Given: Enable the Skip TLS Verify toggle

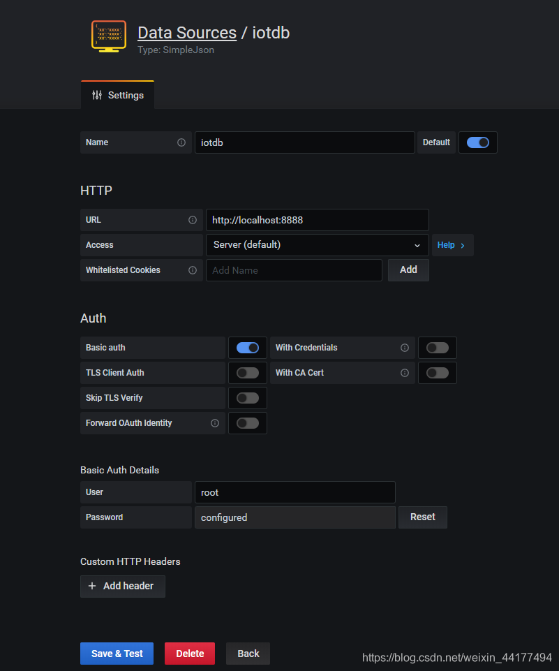Looking at the screenshot, I should (x=248, y=398).
